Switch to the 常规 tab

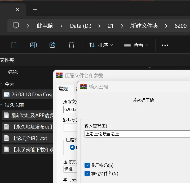pos(63,89)
